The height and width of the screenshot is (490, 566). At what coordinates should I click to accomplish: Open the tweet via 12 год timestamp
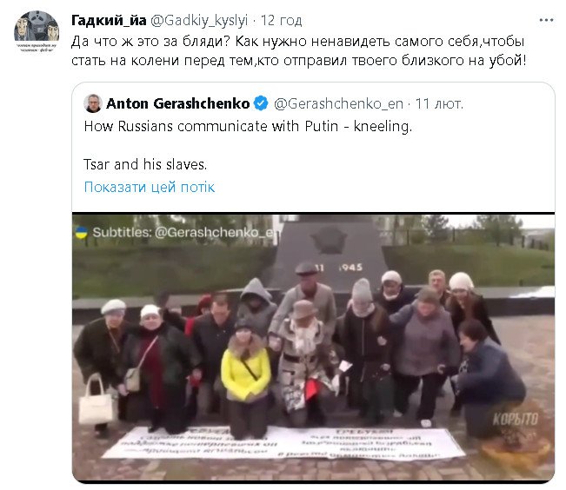pyautogui.click(x=281, y=21)
